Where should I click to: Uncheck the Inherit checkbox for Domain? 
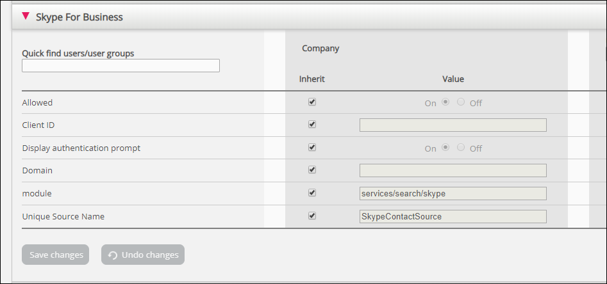(312, 170)
